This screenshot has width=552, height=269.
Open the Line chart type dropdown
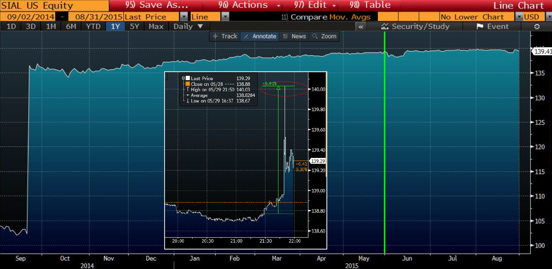click(x=225, y=17)
